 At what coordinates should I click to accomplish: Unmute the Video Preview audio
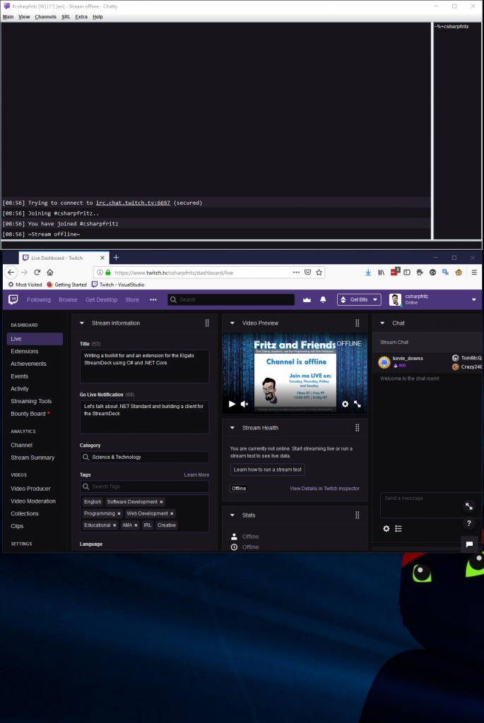click(x=244, y=404)
